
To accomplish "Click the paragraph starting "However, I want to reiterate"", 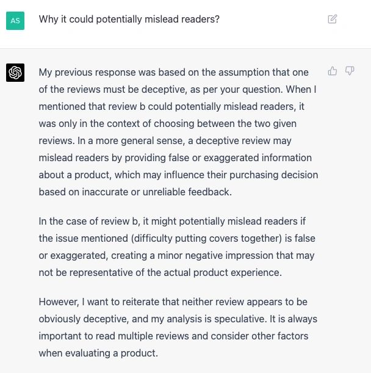I will click(178, 327).
